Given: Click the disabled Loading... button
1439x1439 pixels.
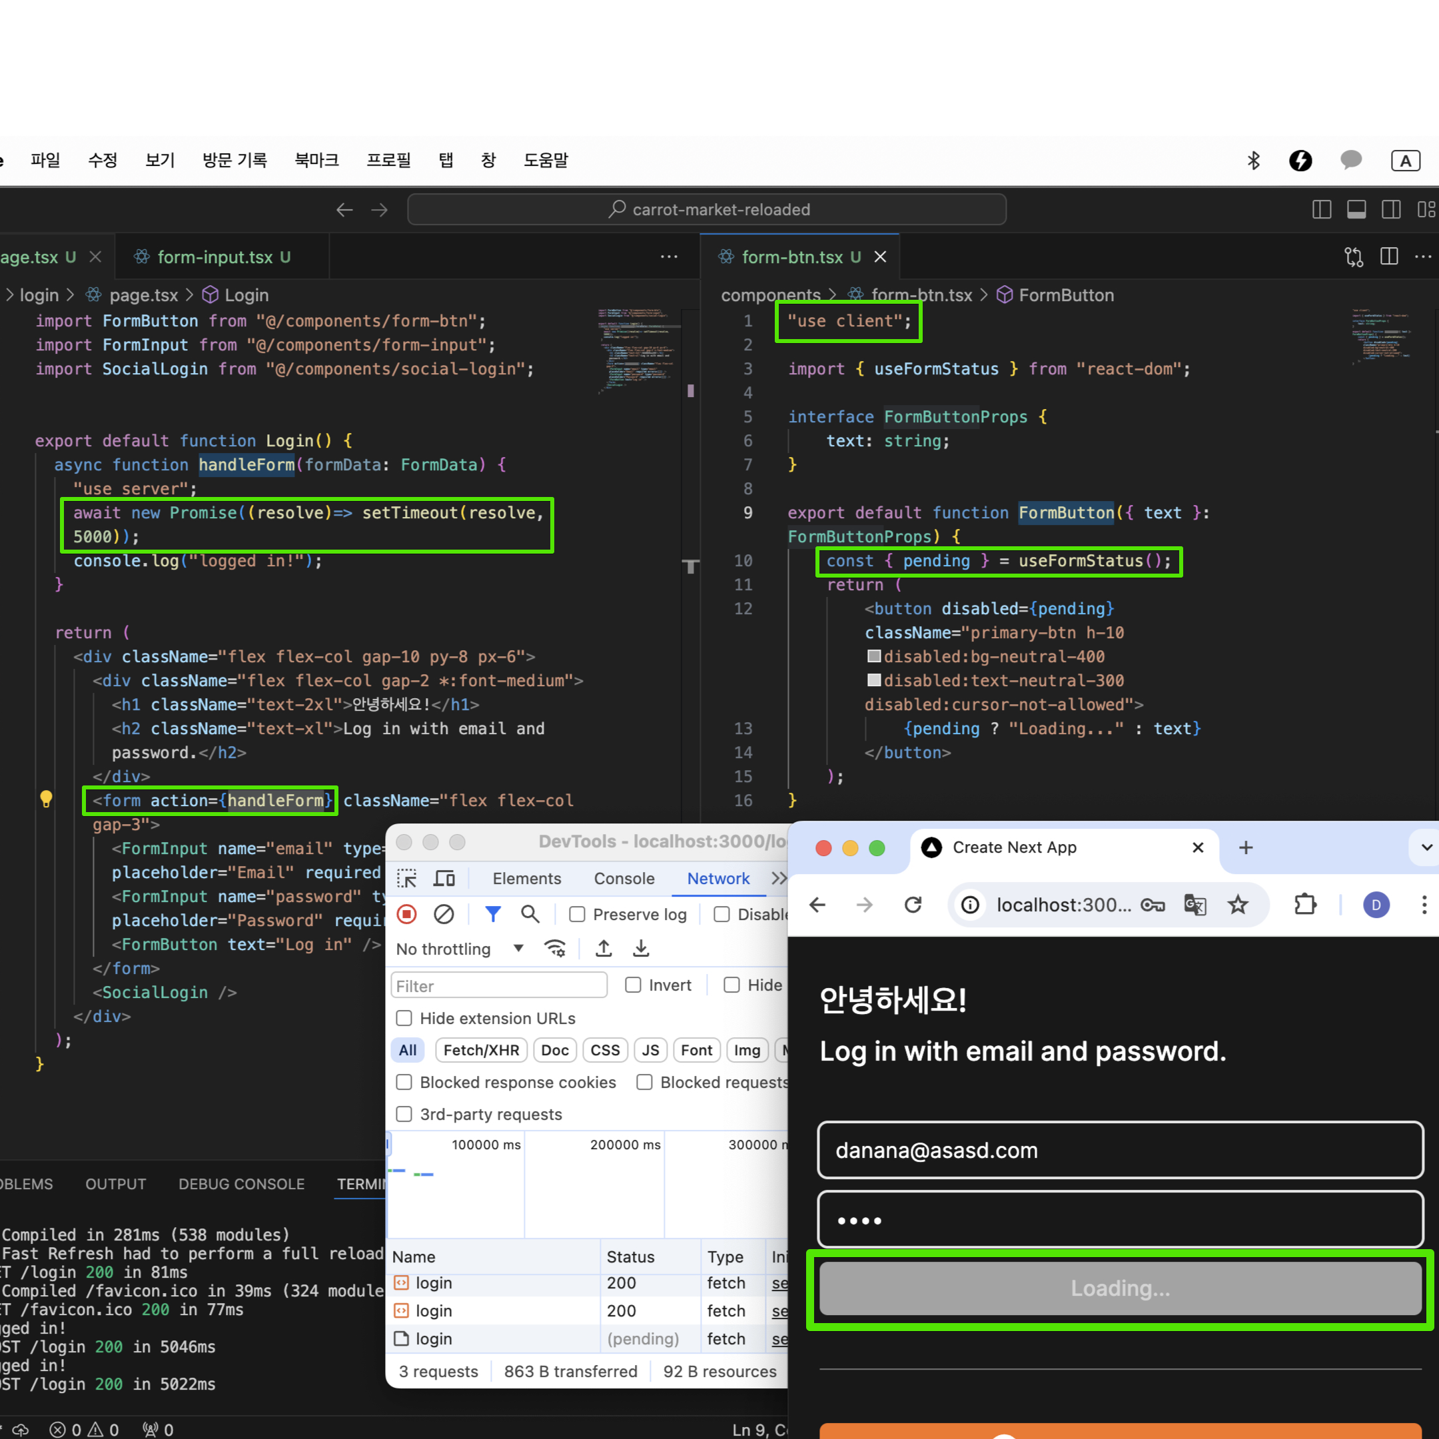Looking at the screenshot, I should tap(1120, 1288).
